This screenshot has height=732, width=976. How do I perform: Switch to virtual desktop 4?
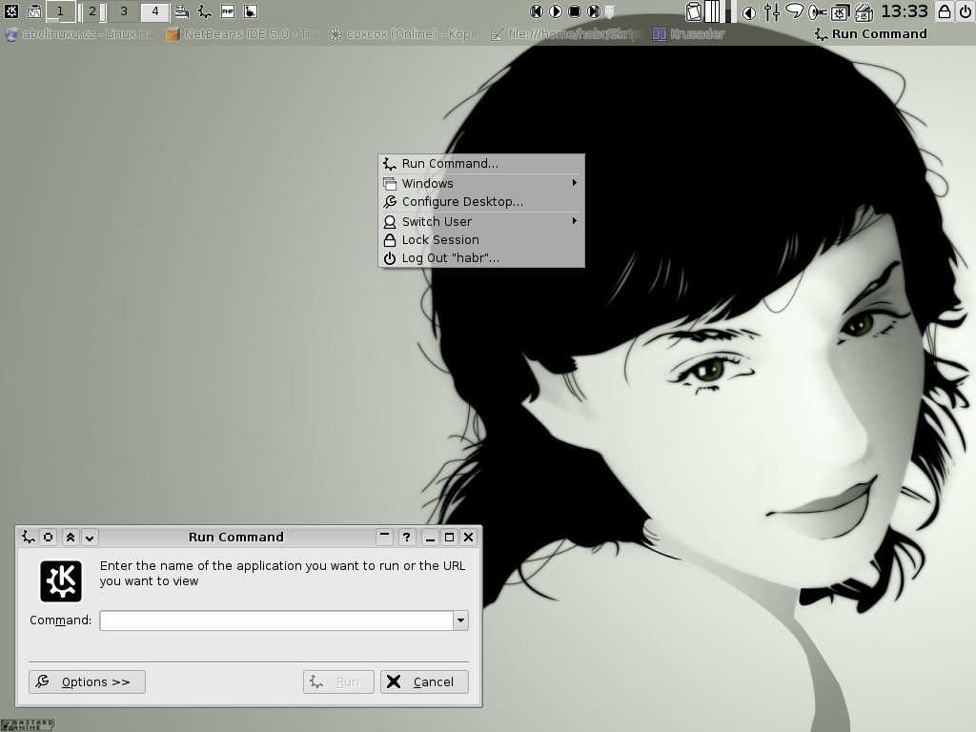tap(155, 11)
